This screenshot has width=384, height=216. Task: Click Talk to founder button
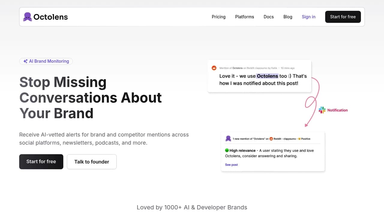(x=92, y=162)
